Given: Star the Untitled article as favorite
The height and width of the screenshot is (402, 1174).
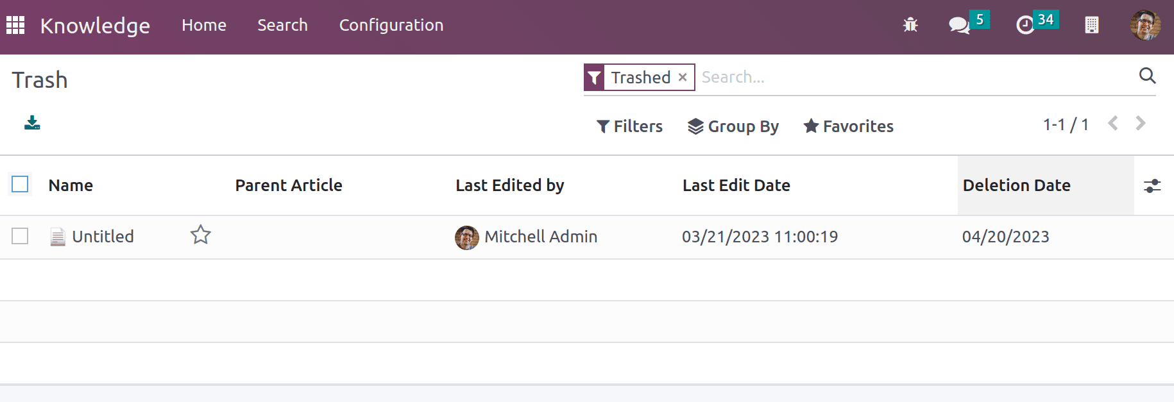Looking at the screenshot, I should tap(201, 235).
